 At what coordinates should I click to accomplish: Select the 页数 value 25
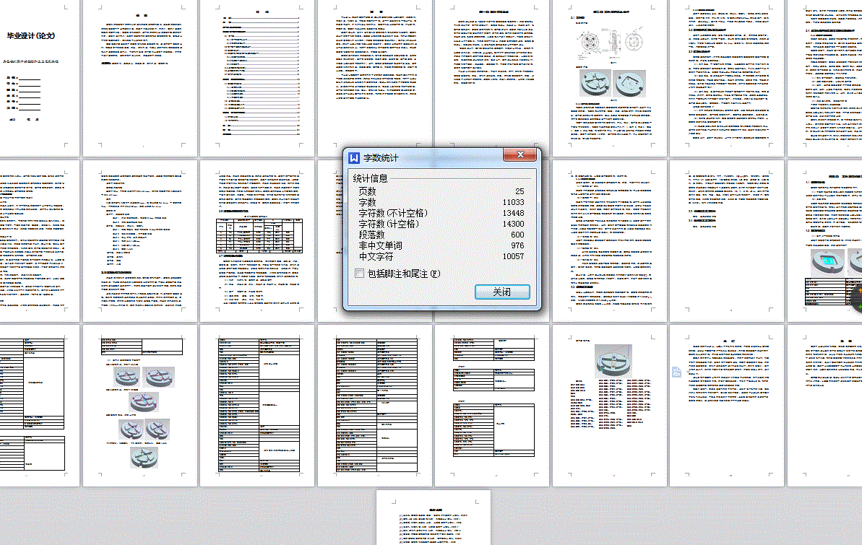coord(520,191)
